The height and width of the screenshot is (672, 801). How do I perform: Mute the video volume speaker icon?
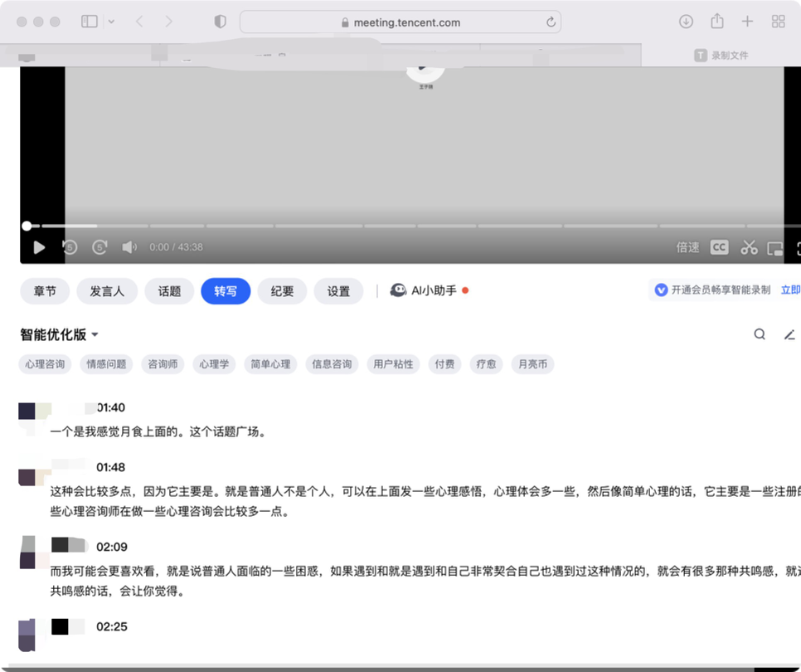tap(129, 247)
